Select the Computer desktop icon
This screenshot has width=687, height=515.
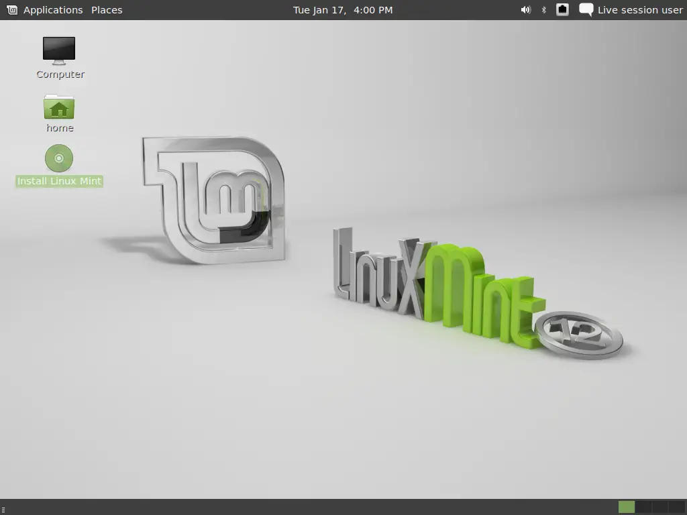coord(60,58)
